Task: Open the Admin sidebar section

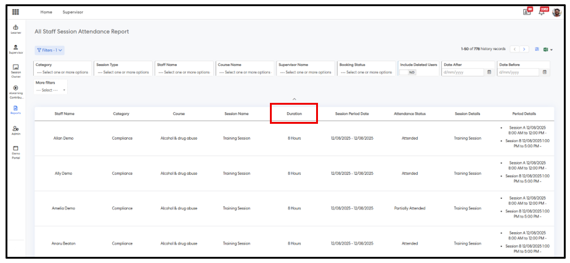Action: pos(15,130)
